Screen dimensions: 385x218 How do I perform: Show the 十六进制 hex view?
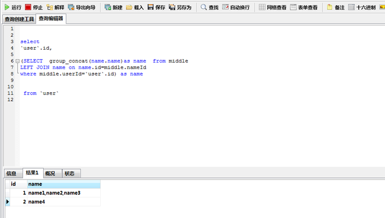pos(362,7)
